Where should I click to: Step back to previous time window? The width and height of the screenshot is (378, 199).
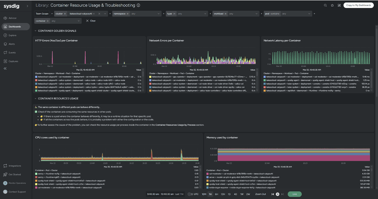(x=273, y=194)
